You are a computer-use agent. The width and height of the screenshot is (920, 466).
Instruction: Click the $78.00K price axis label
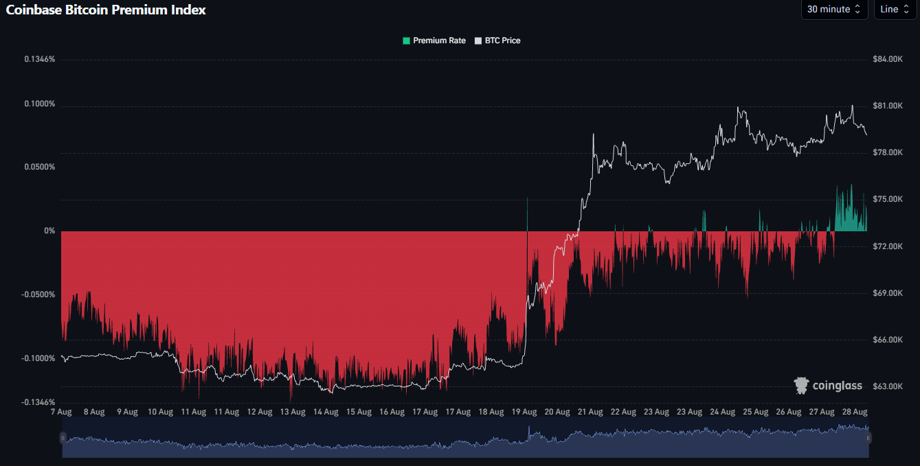point(886,152)
